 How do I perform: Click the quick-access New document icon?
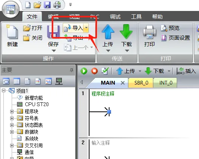click(28, 5)
